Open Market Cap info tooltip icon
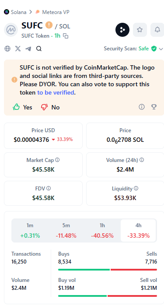Viewport: 164px width, 306px height. 57,160
